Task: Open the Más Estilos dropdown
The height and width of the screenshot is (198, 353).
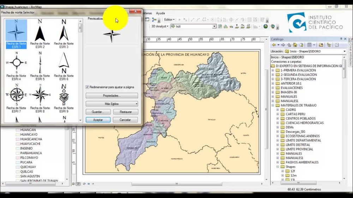Action: click(112, 104)
